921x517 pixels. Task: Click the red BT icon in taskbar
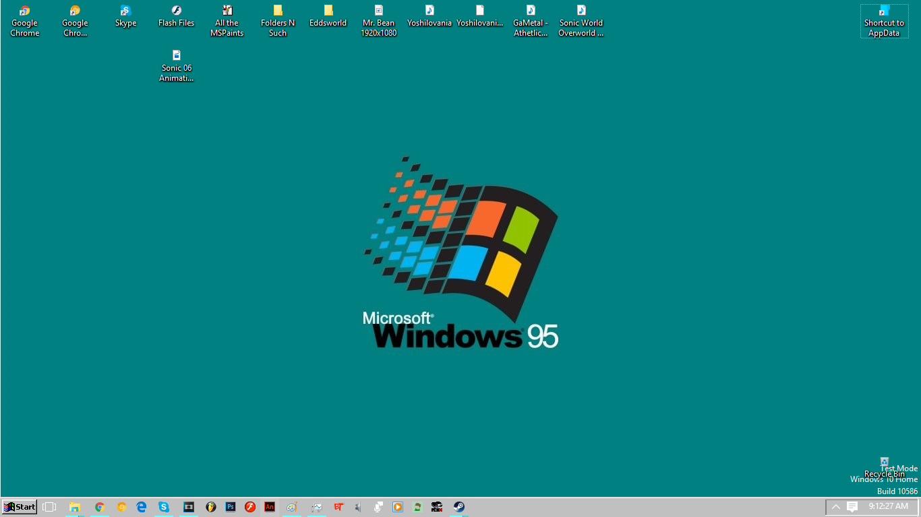339,507
